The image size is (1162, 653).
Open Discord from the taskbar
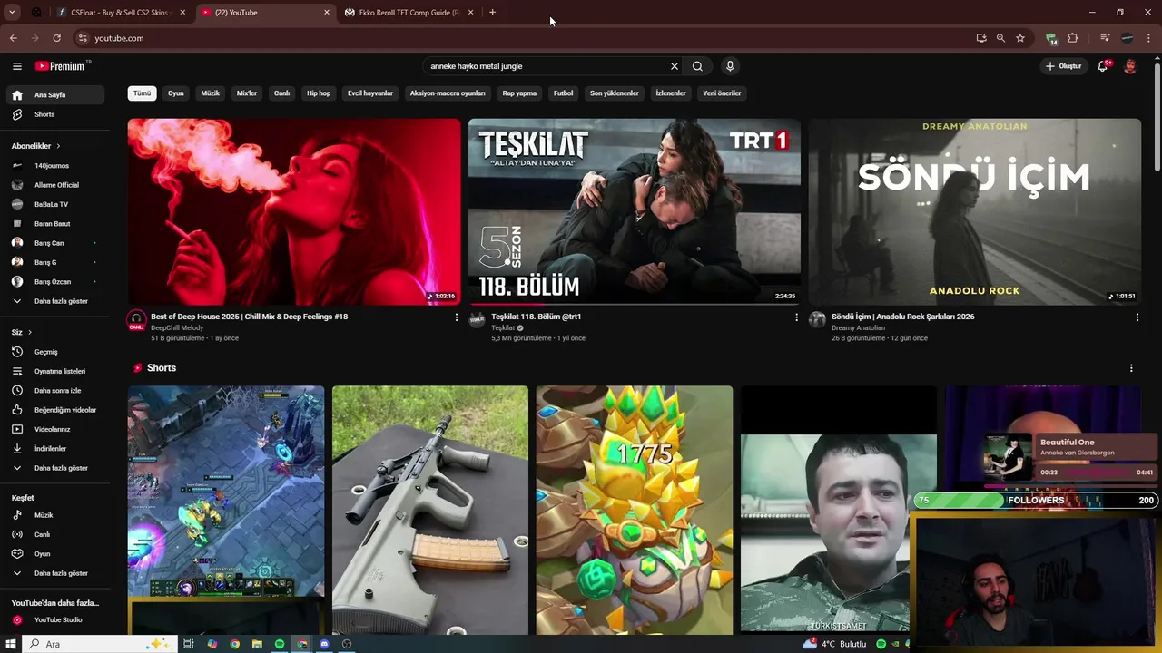324,644
